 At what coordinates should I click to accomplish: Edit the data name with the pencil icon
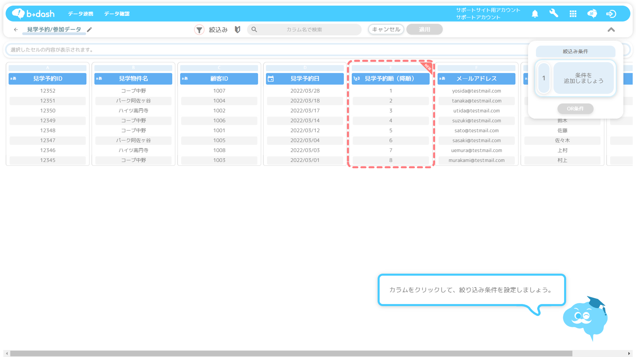[x=90, y=30]
